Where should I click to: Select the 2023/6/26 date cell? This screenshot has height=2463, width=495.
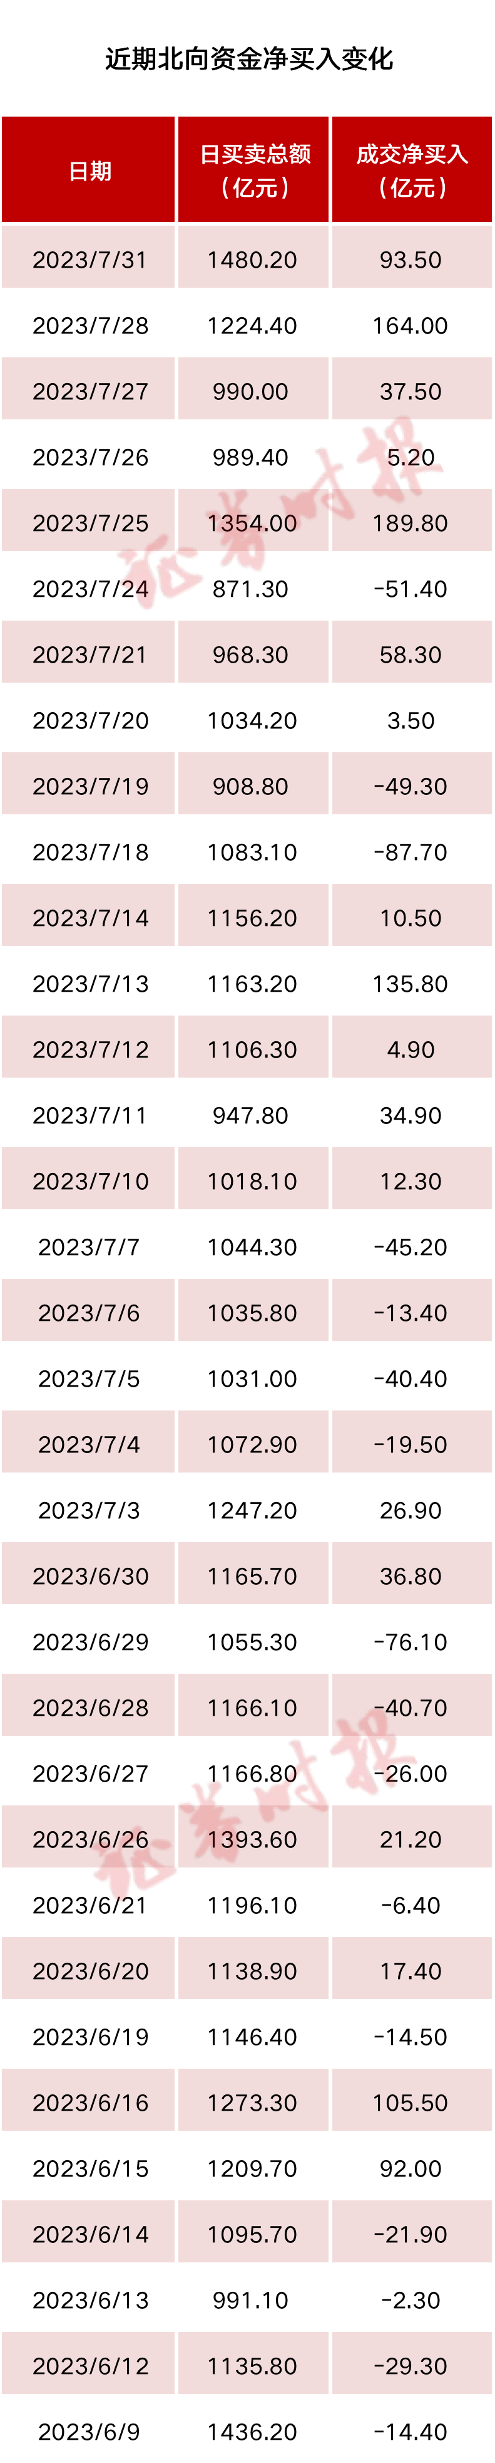tap(89, 1839)
